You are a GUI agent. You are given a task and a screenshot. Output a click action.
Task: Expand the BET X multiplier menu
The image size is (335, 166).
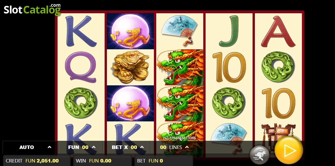coord(127,147)
